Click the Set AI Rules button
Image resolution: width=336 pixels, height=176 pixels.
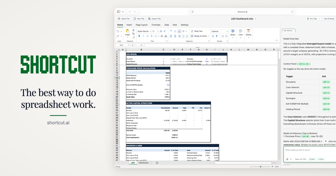click(x=329, y=19)
